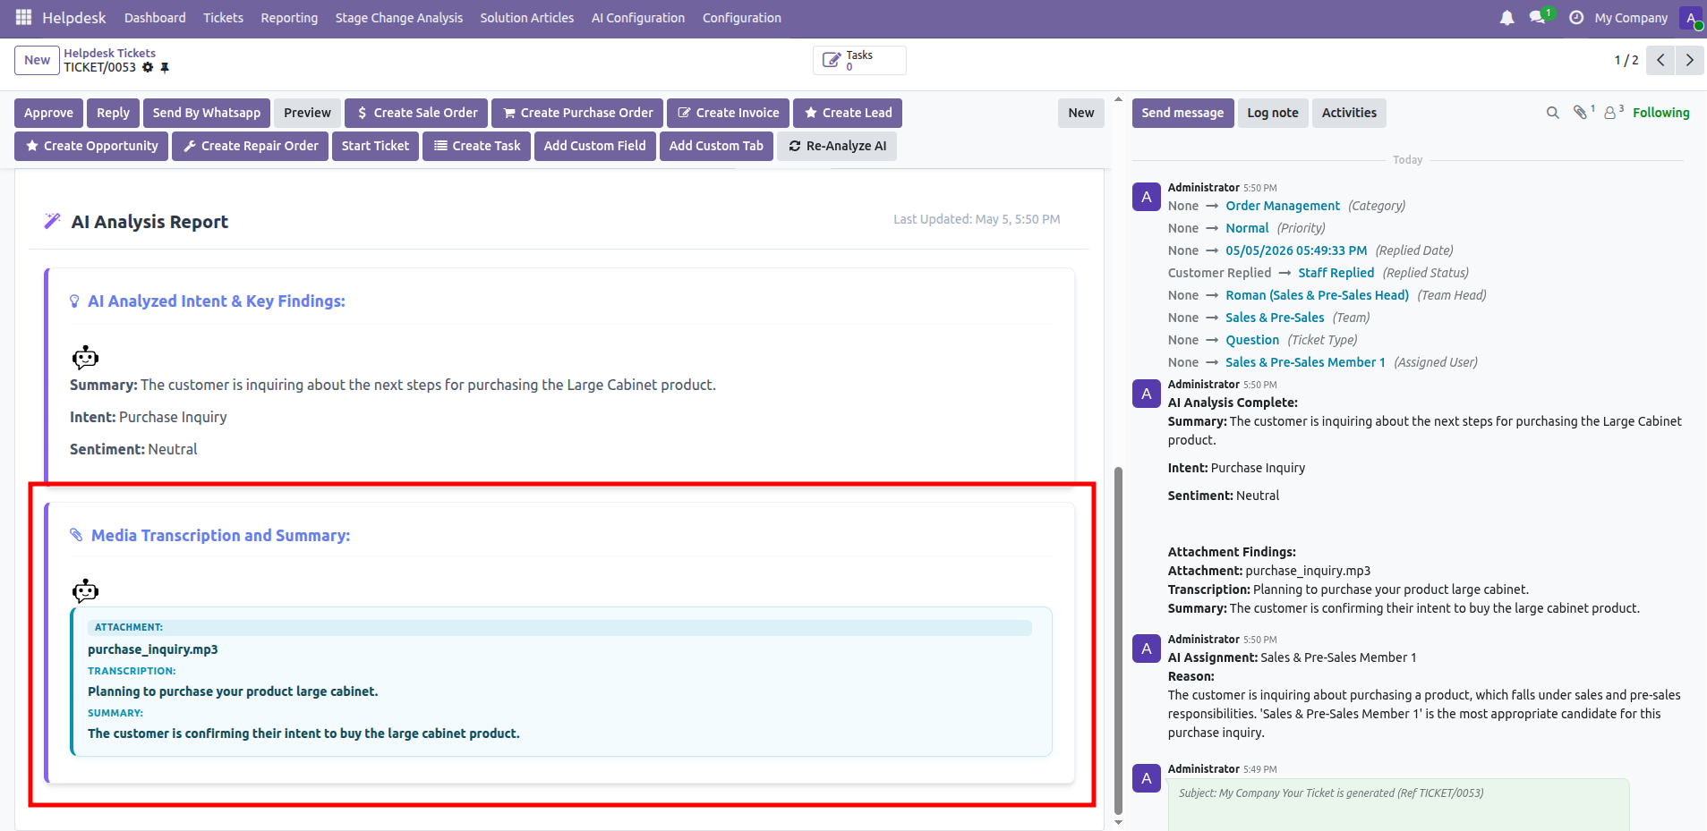
Task: Open the Configuration menu
Action: point(742,18)
